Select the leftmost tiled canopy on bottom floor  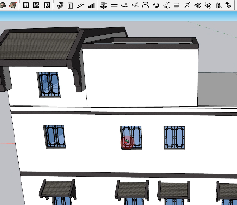pos(58,189)
